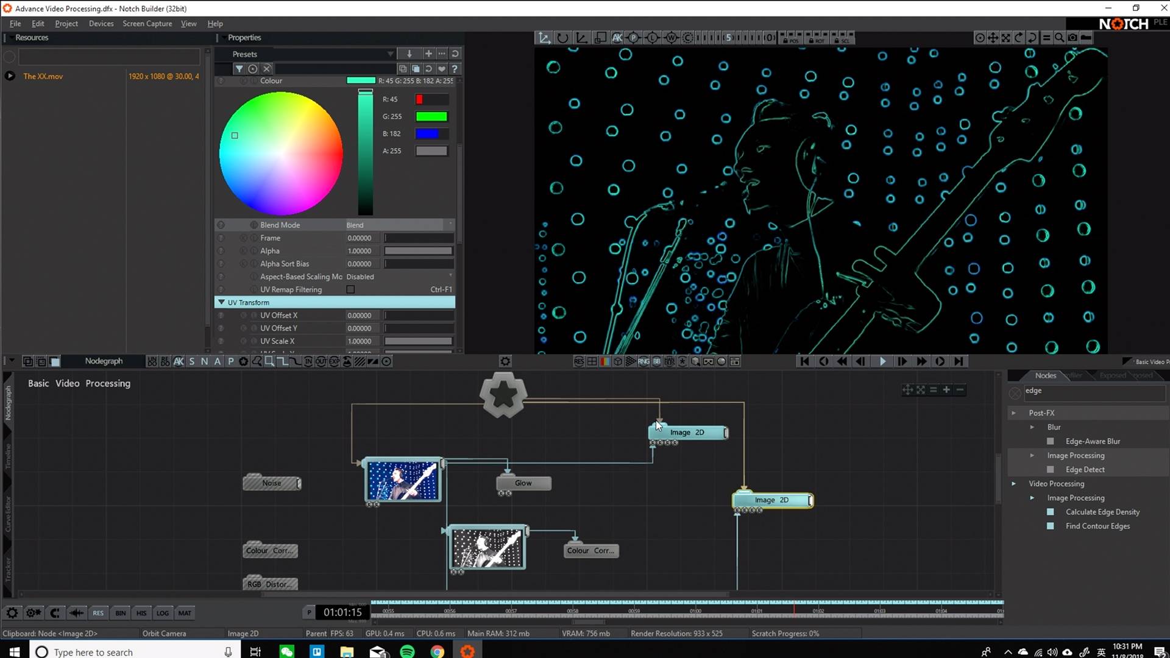Toggle the Edge-Aware Blur node checkbox
The width and height of the screenshot is (1170, 658).
1050,441
